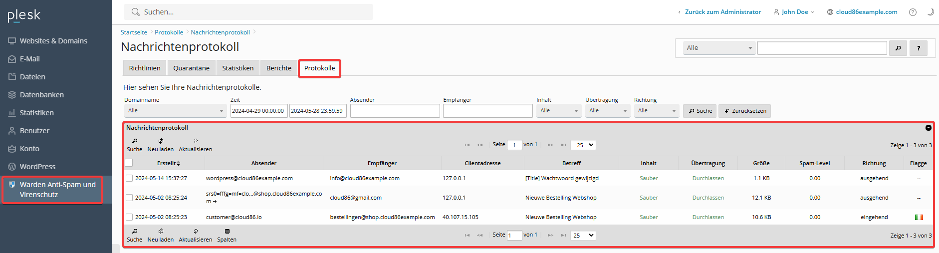The width and height of the screenshot is (939, 253).
Task: Open the John Doe user menu
Action: tap(794, 12)
